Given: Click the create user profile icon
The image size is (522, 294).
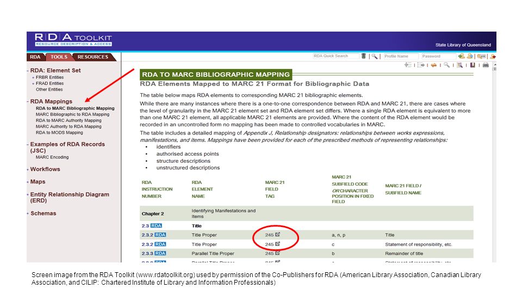Looking at the screenshot, I should pos(470,56).
